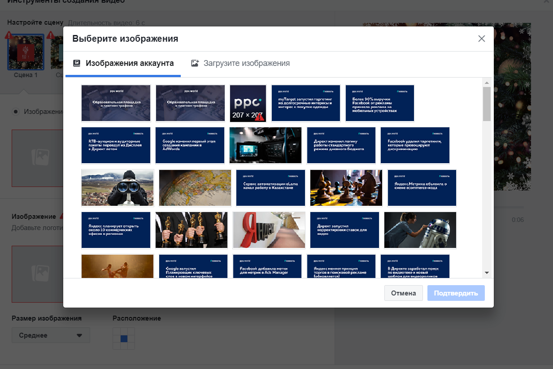
Task: Choose the red Yandex logo photo
Action: [269, 230]
